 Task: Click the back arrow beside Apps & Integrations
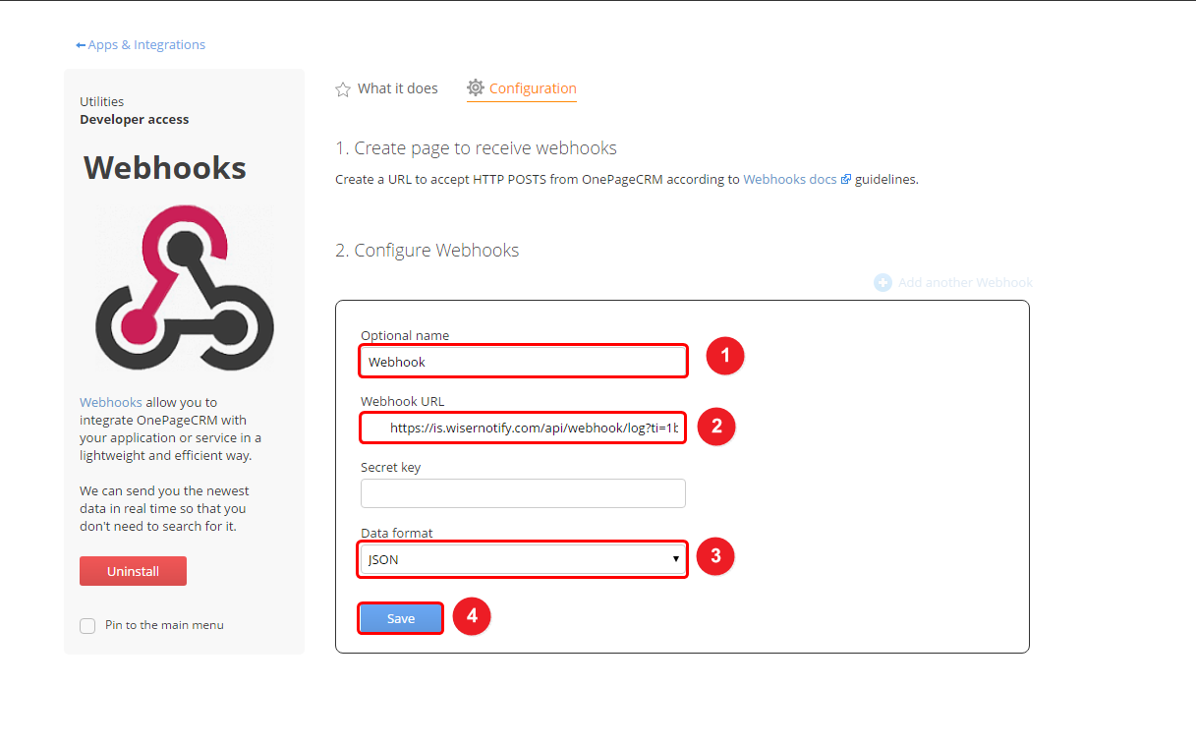(81, 45)
